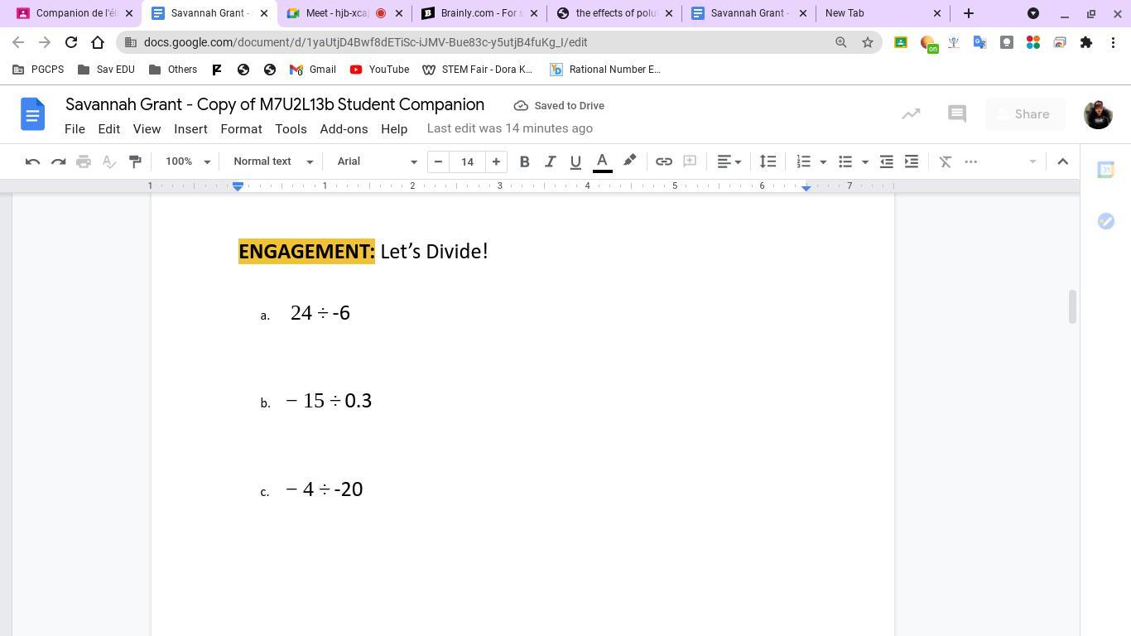Go to Google Docs home
Screen dimensions: 1131x636
[32, 114]
